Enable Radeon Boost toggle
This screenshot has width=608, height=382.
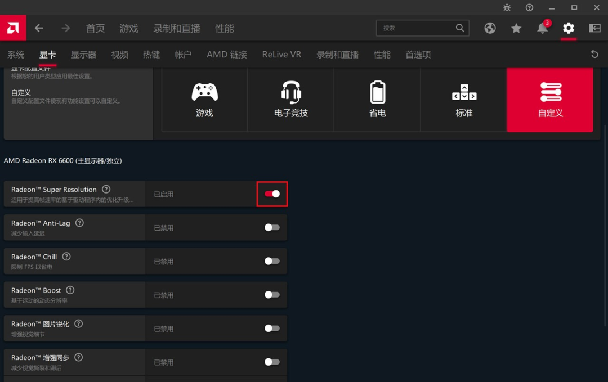pyautogui.click(x=272, y=295)
